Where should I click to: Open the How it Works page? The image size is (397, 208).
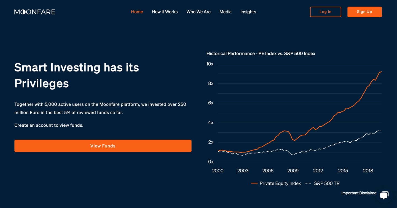(x=165, y=12)
